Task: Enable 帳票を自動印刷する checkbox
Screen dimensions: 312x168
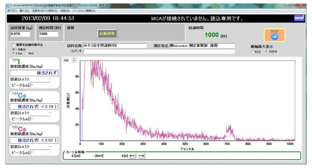Action: [14, 45]
